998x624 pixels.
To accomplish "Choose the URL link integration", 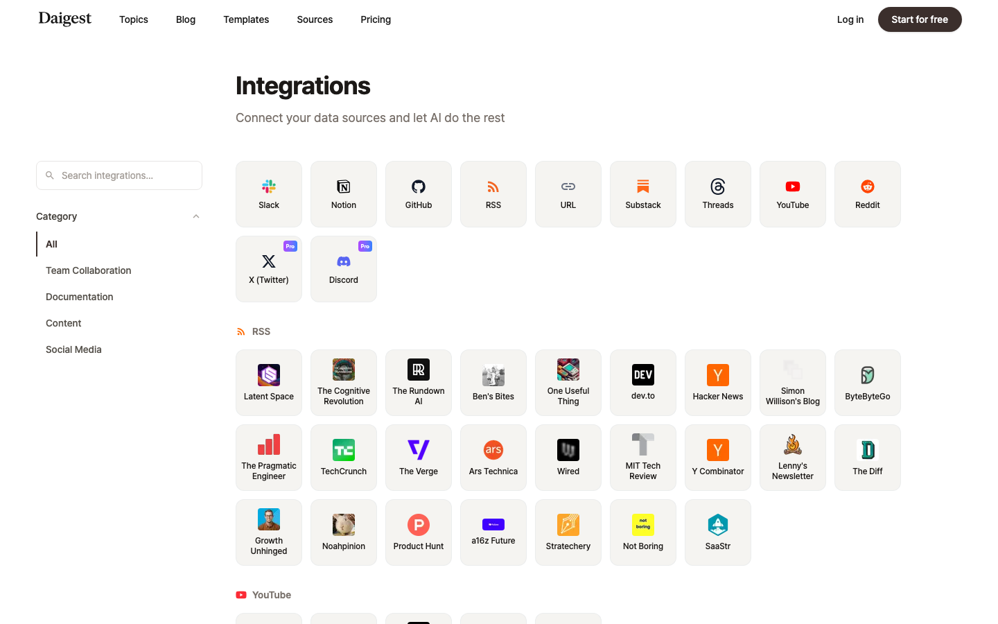I will click(568, 194).
